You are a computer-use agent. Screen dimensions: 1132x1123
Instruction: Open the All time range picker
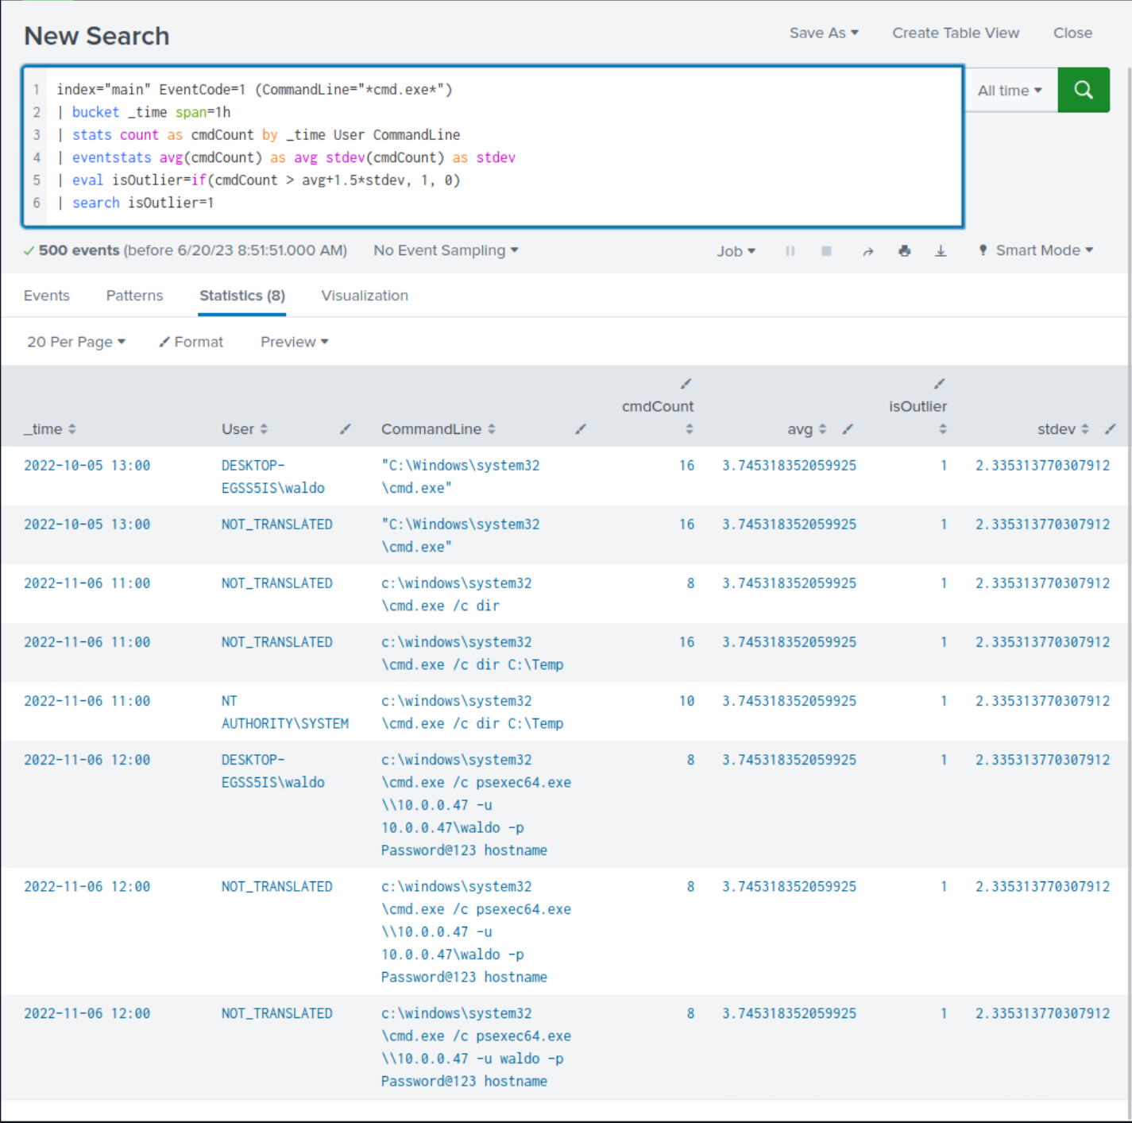tap(1009, 91)
